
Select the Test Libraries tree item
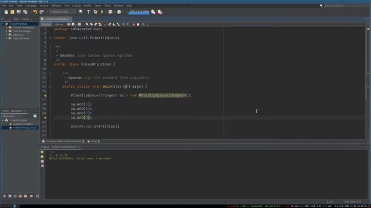click(x=21, y=39)
